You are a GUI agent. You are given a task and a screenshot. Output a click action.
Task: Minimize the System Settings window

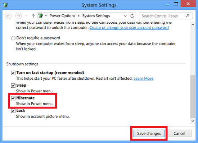pos(167,5)
